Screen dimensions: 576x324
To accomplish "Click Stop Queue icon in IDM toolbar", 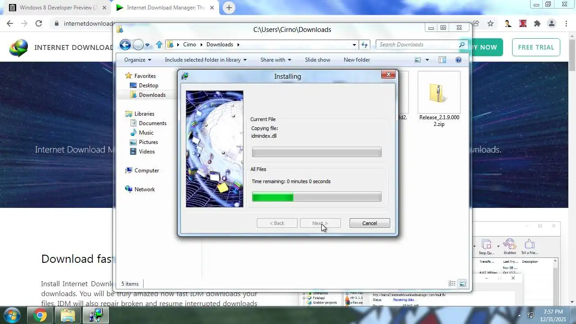I will (486, 247).
